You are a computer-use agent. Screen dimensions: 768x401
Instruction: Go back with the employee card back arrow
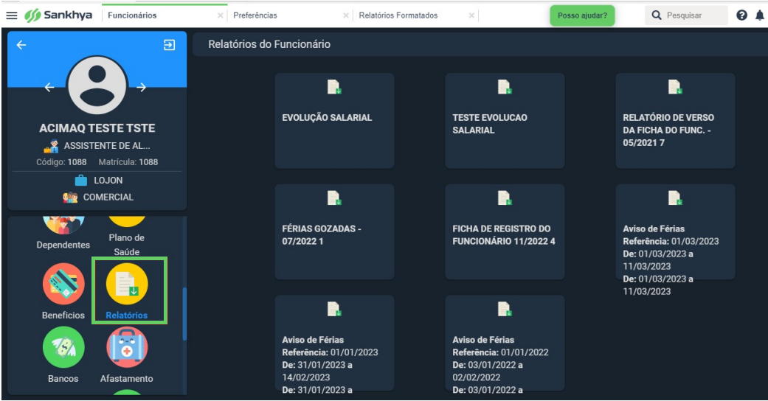pos(21,45)
